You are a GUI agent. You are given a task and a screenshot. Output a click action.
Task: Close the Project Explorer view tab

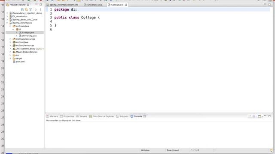coord(28,5)
